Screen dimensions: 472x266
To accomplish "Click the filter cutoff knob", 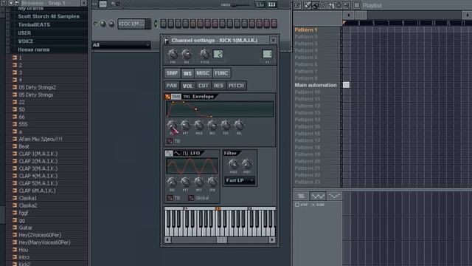I will coord(233,164).
